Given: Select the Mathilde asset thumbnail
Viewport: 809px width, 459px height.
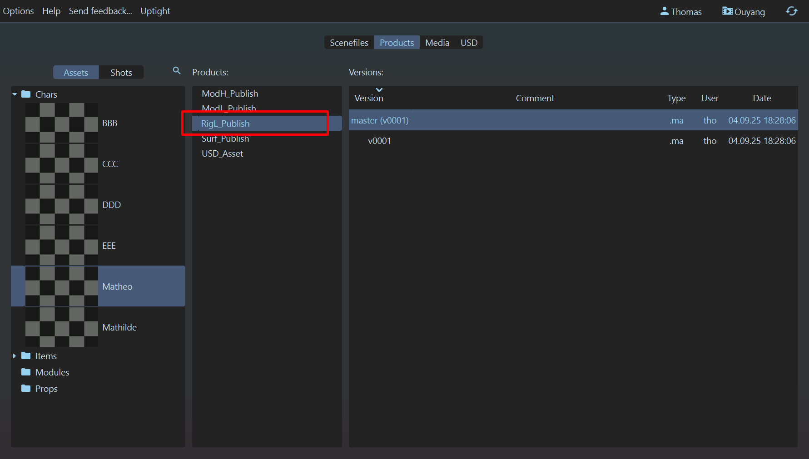Looking at the screenshot, I should tap(61, 327).
